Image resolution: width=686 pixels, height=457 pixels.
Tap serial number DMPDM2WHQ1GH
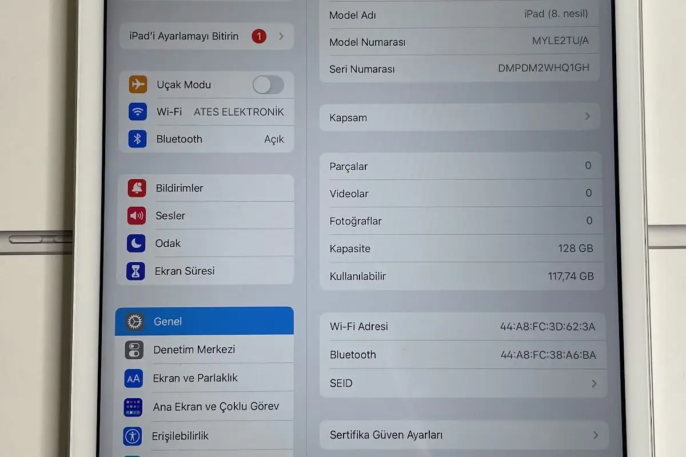tap(544, 68)
